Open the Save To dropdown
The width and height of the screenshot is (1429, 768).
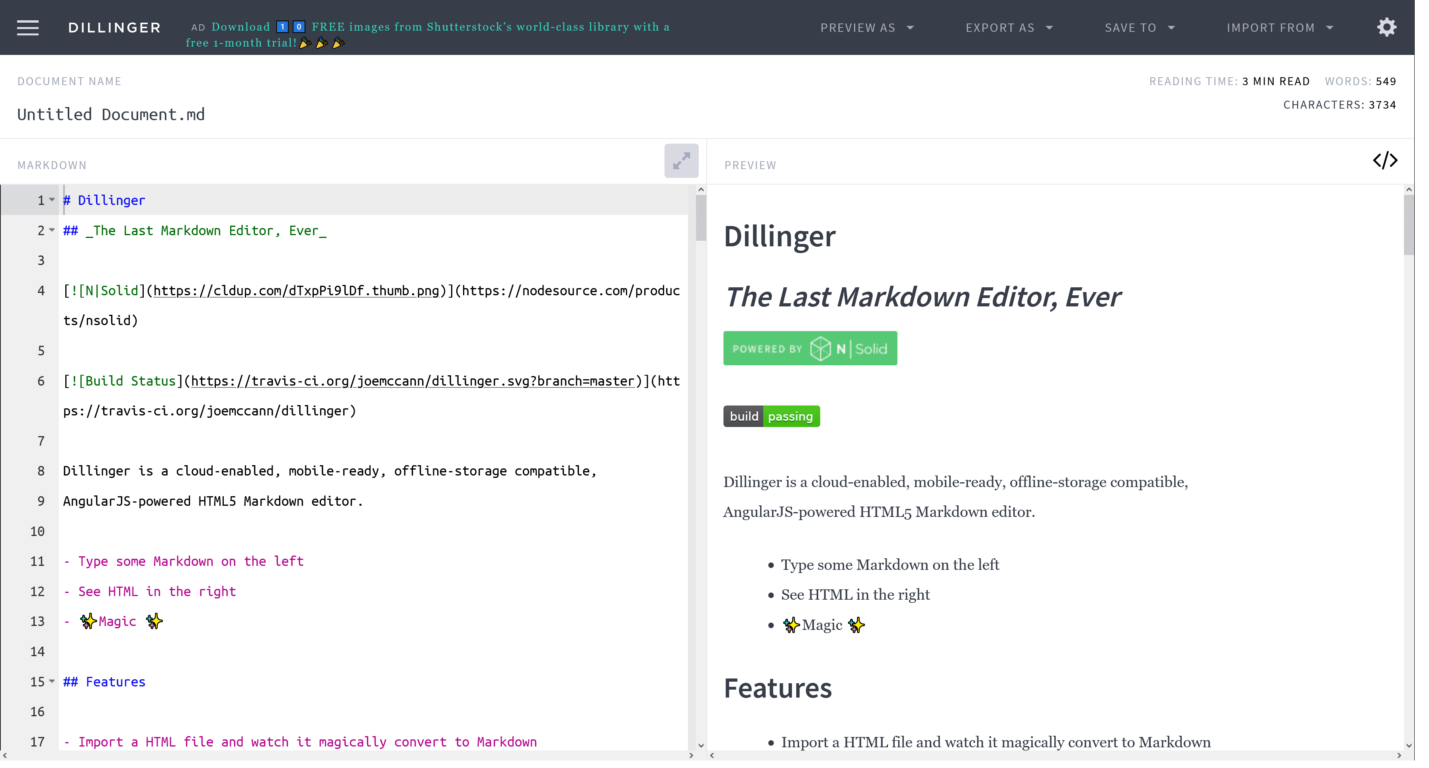(x=1140, y=28)
